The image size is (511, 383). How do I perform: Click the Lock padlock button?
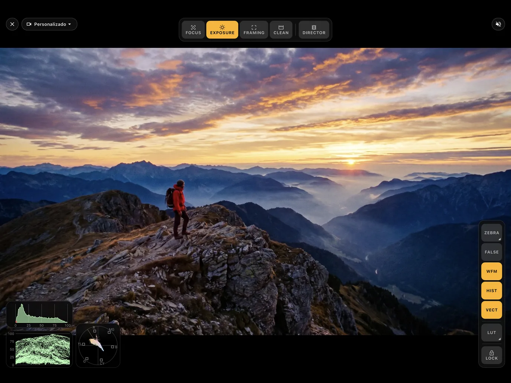pos(492,355)
